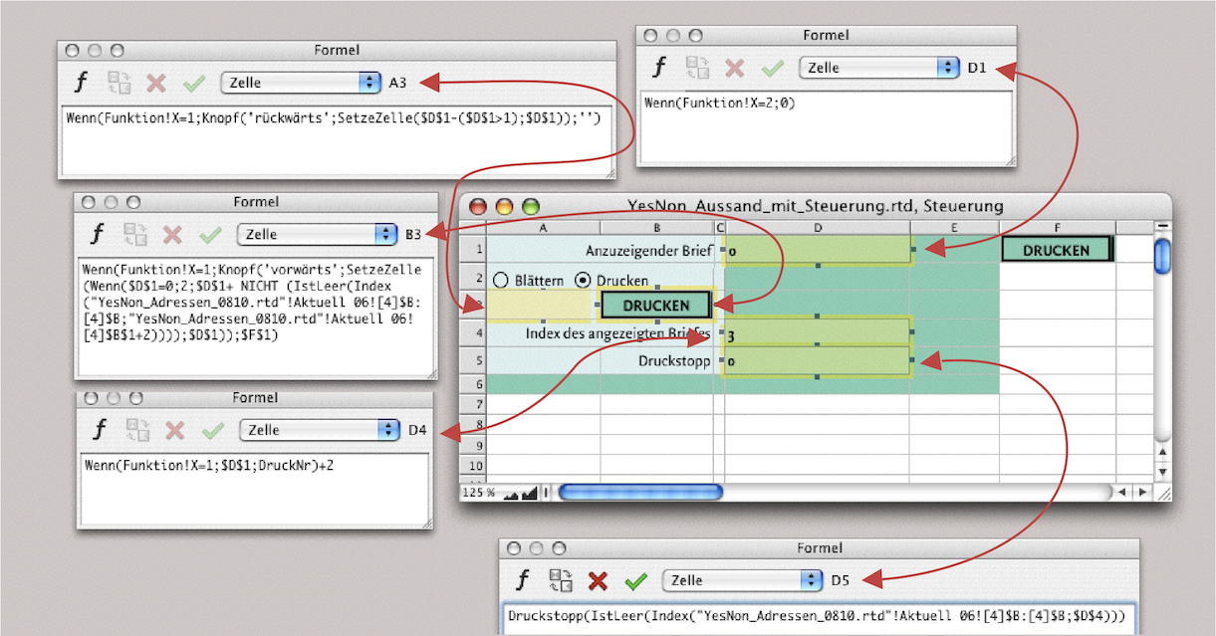
Task: Click into the D5 Druckstopp formula text field
Action: click(x=817, y=616)
